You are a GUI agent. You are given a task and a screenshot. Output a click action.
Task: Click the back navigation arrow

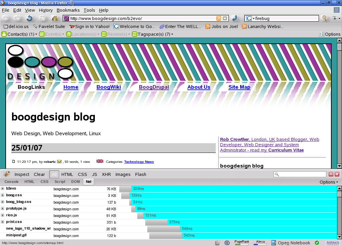click(x=6, y=18)
